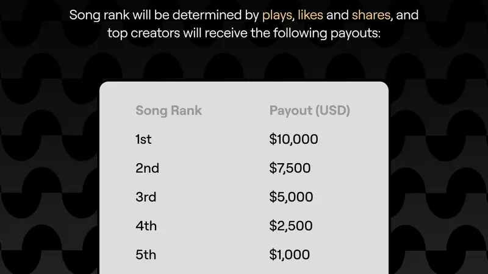
Task: Select the "4th" rank cell
Action: tap(146, 226)
